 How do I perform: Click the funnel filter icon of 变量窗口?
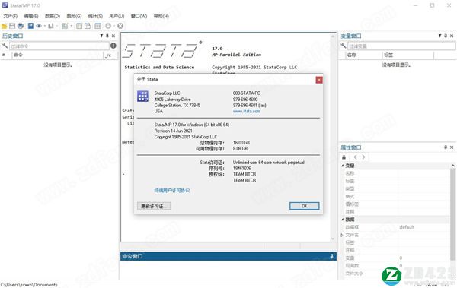pos(439,36)
